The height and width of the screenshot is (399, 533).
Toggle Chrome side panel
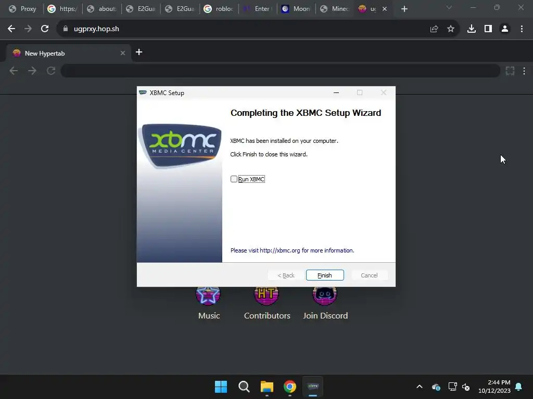coord(488,29)
